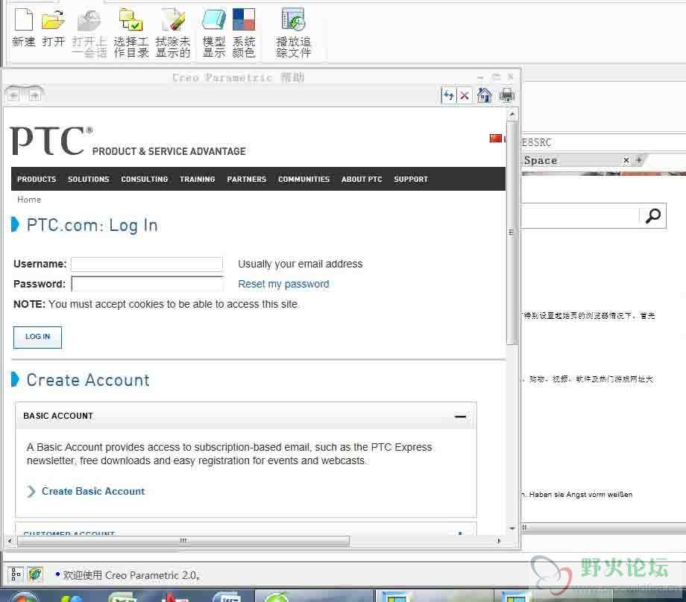Toggle model tree icon in status bar

(16, 574)
